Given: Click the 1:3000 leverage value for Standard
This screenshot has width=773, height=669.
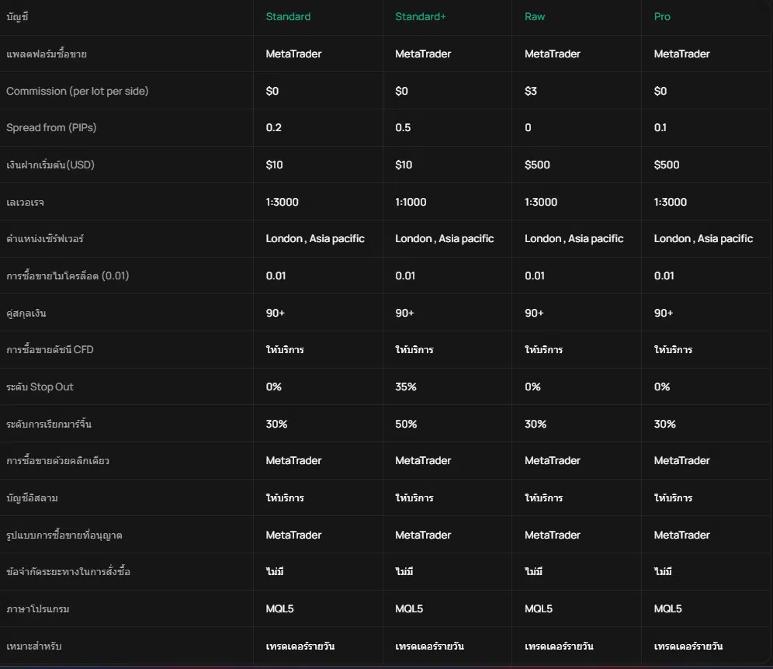Looking at the screenshot, I should pos(282,202).
